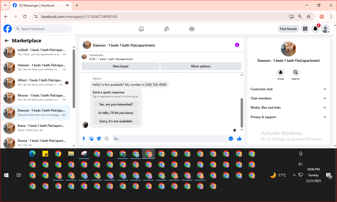The height and width of the screenshot is (202, 337).
Task: Open Chrome profile icon in toolbar
Action: pos(322,17)
